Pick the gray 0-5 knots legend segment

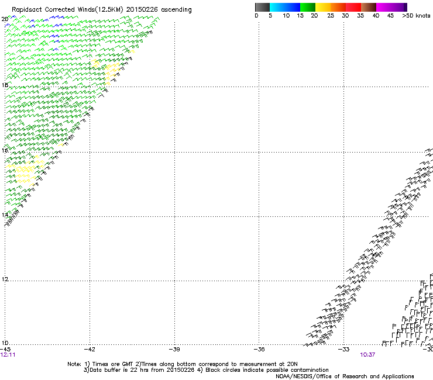click(262, 7)
